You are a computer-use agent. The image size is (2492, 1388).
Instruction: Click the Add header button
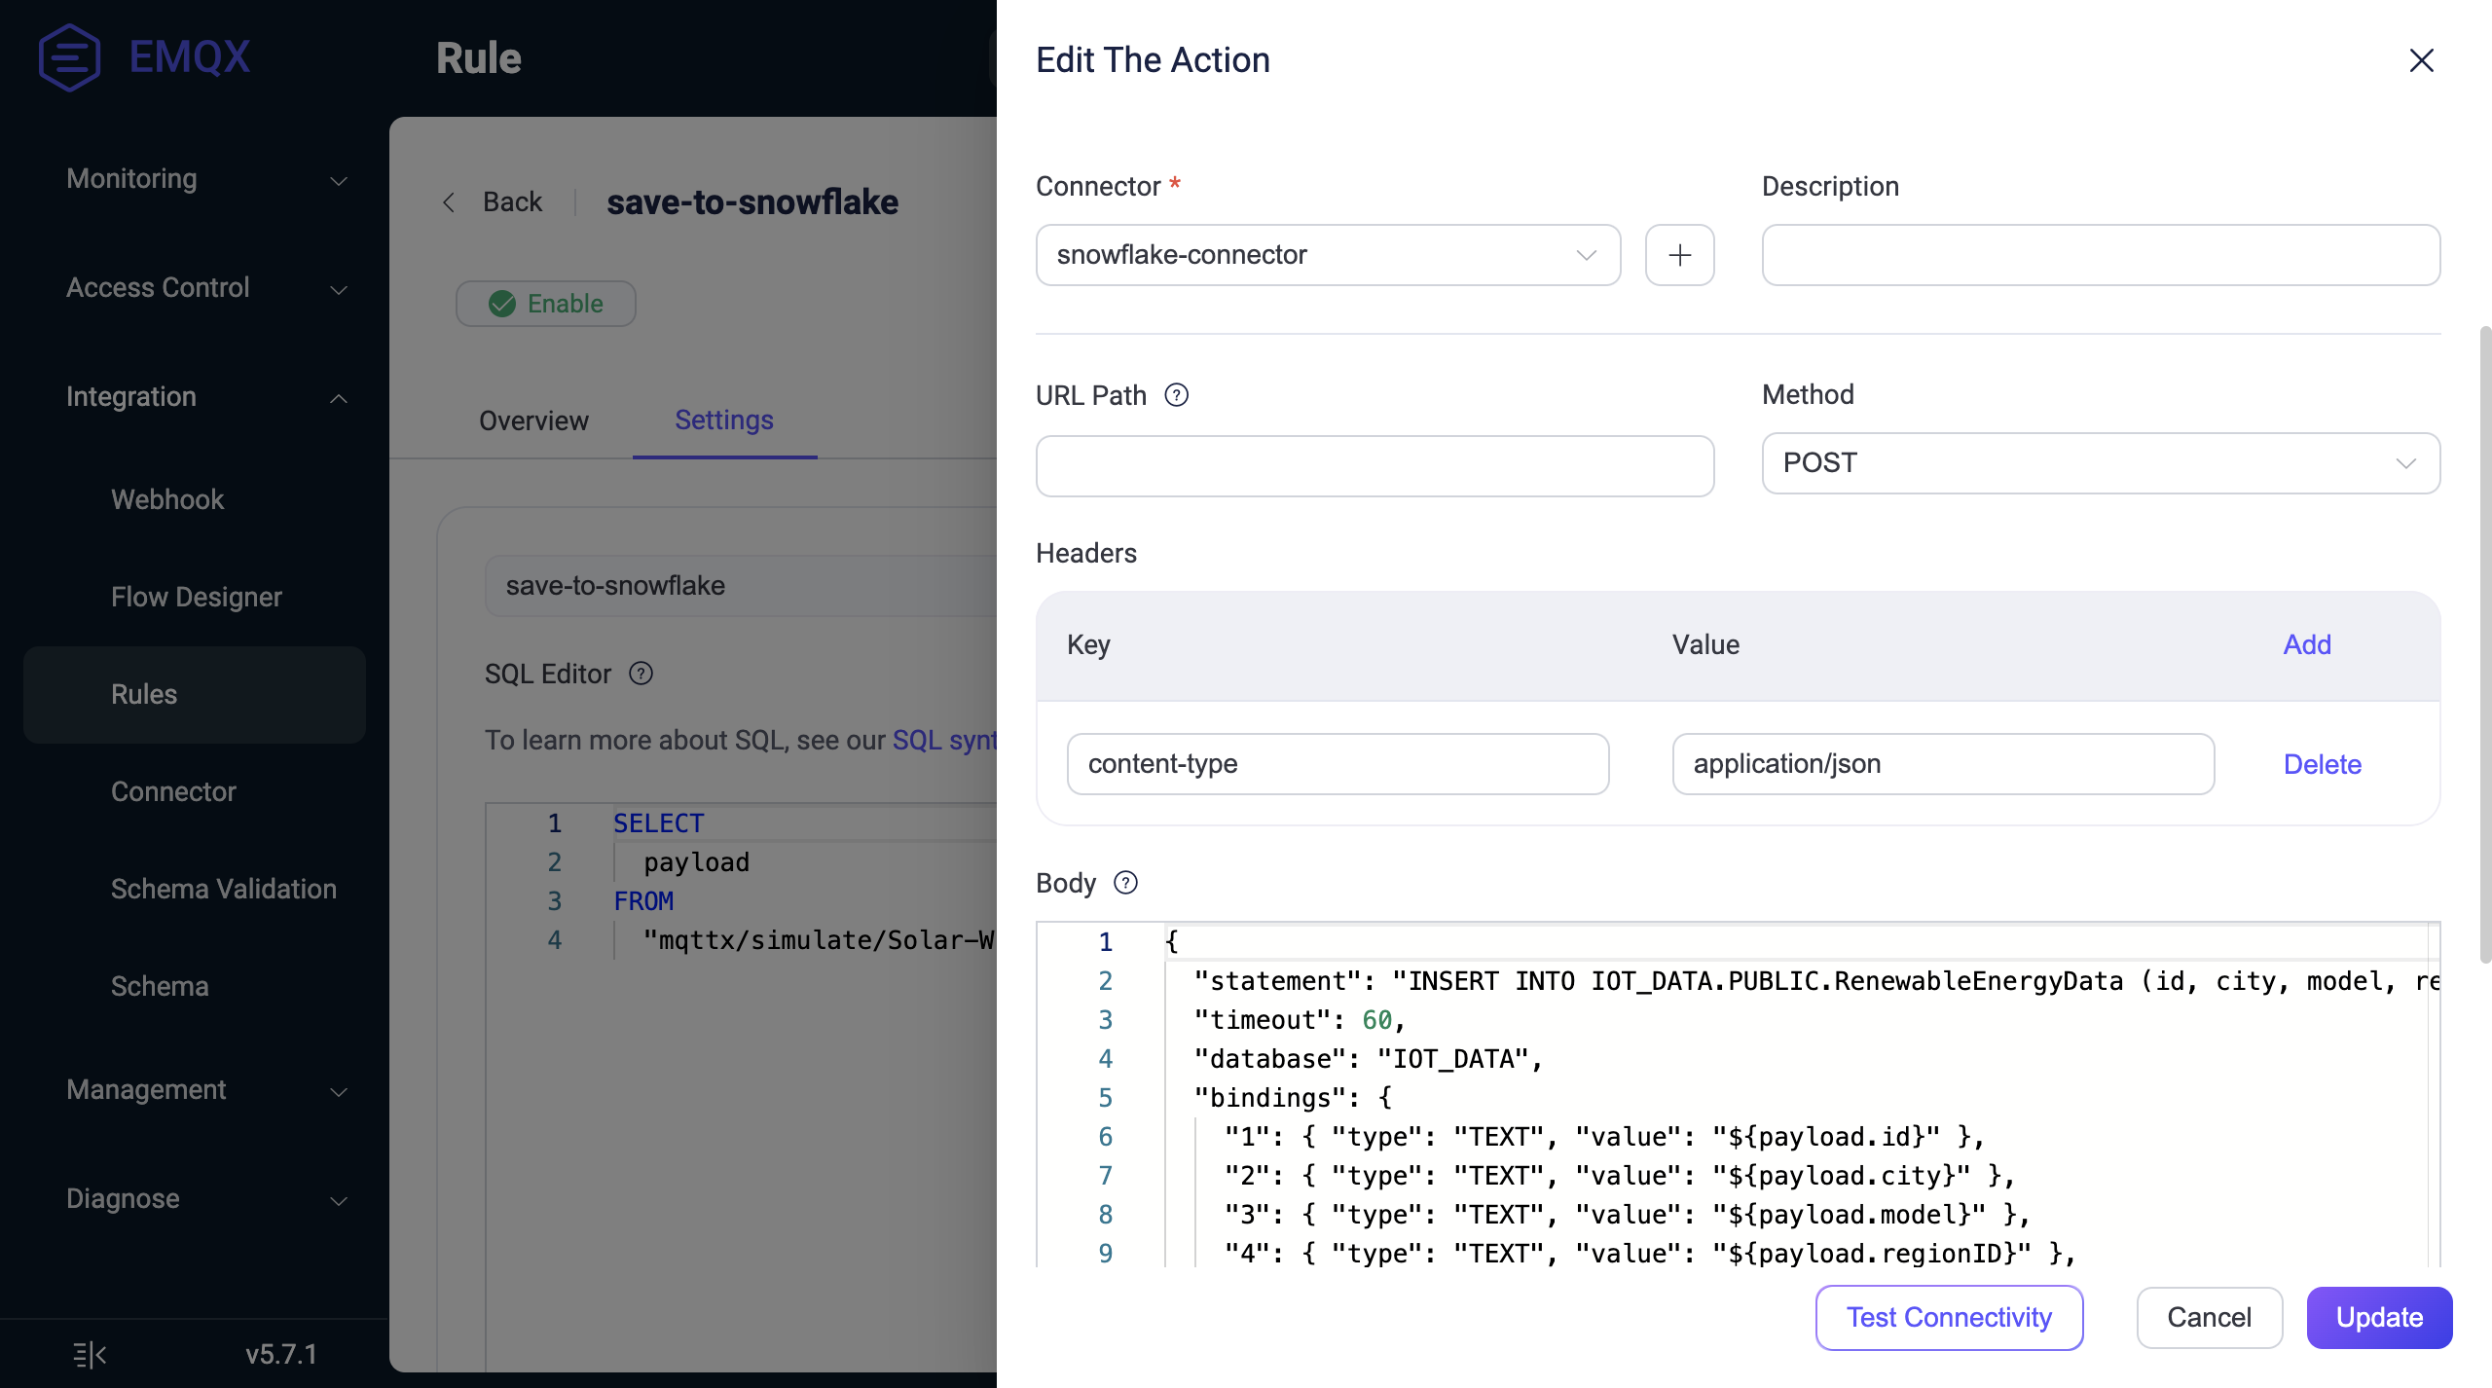pyautogui.click(x=2307, y=644)
